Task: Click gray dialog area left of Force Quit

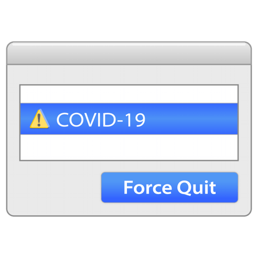Action: 54,187
